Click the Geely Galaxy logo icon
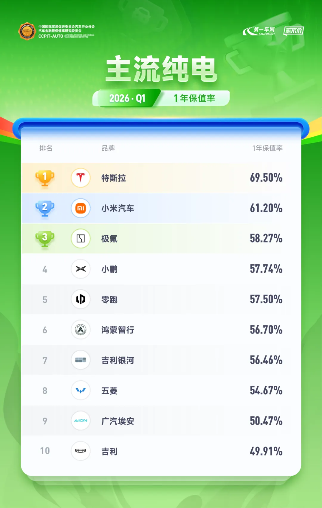This screenshot has height=508, width=322. (80, 360)
